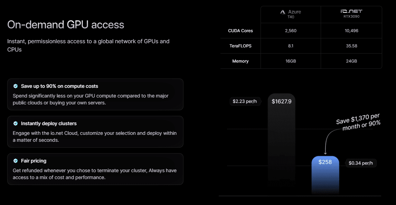Click the $2.23 per/h price tag

pos(245,101)
